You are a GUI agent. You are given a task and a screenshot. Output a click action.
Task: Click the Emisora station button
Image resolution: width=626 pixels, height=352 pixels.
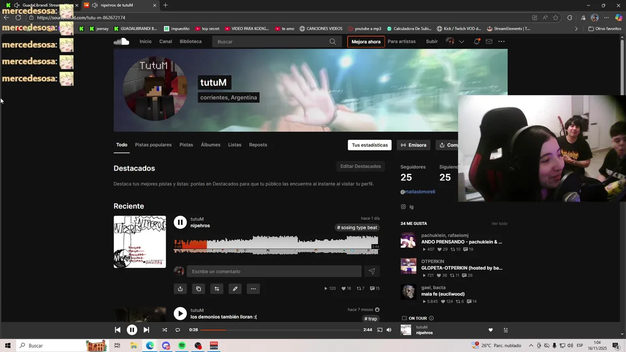[x=414, y=145]
